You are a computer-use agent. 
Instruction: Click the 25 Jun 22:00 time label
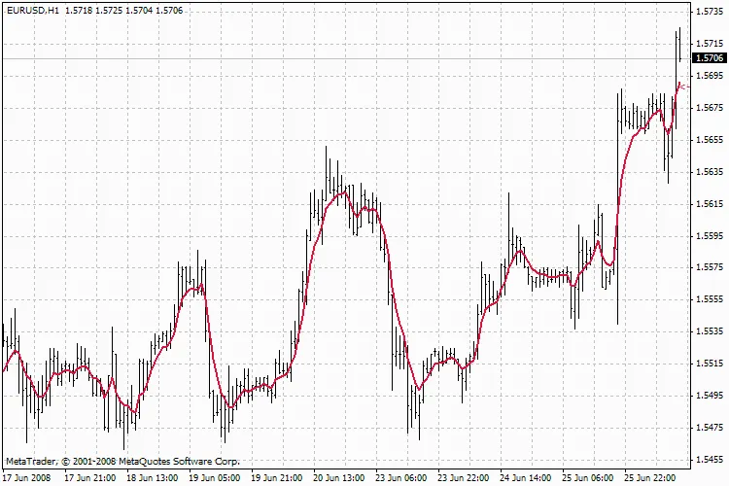coord(650,477)
